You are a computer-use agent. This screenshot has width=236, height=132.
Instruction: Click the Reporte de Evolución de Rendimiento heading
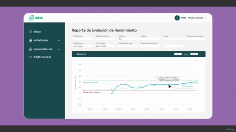104,30
